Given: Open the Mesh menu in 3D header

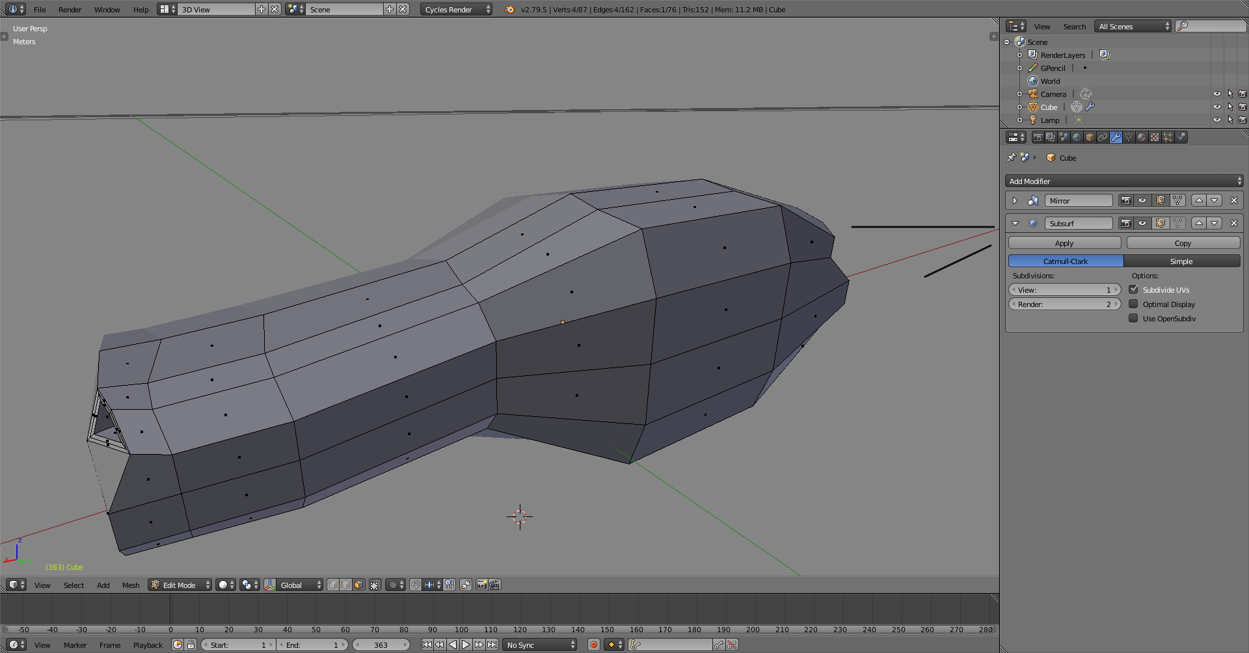Looking at the screenshot, I should tap(131, 585).
